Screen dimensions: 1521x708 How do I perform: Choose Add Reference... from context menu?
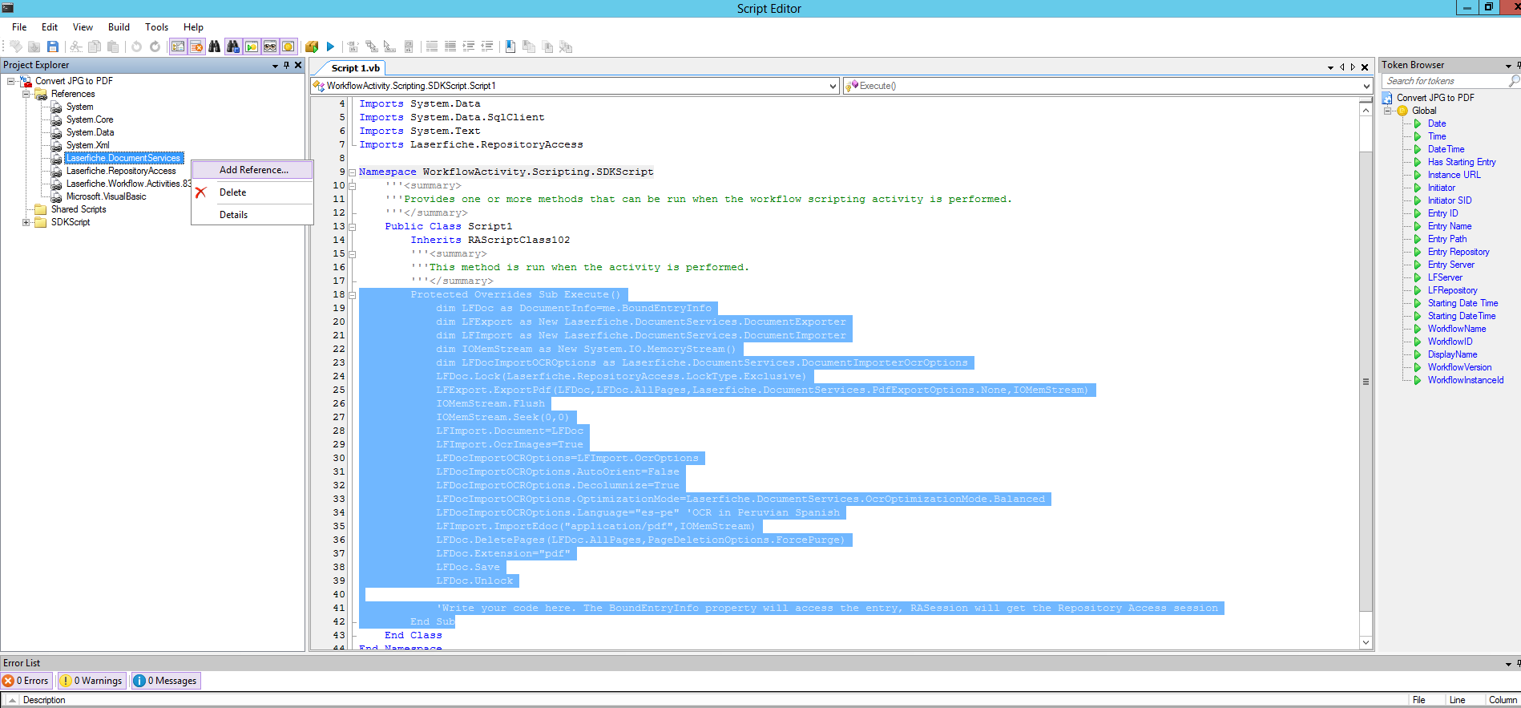tap(253, 170)
